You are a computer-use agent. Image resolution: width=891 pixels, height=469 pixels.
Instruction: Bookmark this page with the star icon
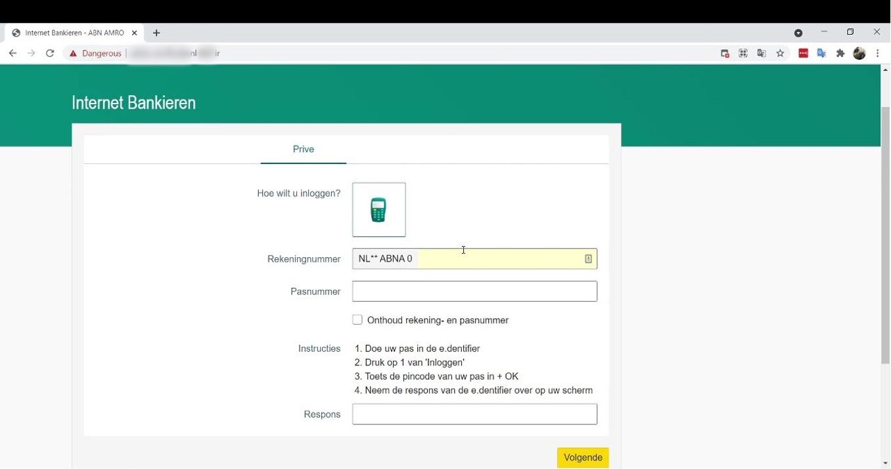click(780, 54)
